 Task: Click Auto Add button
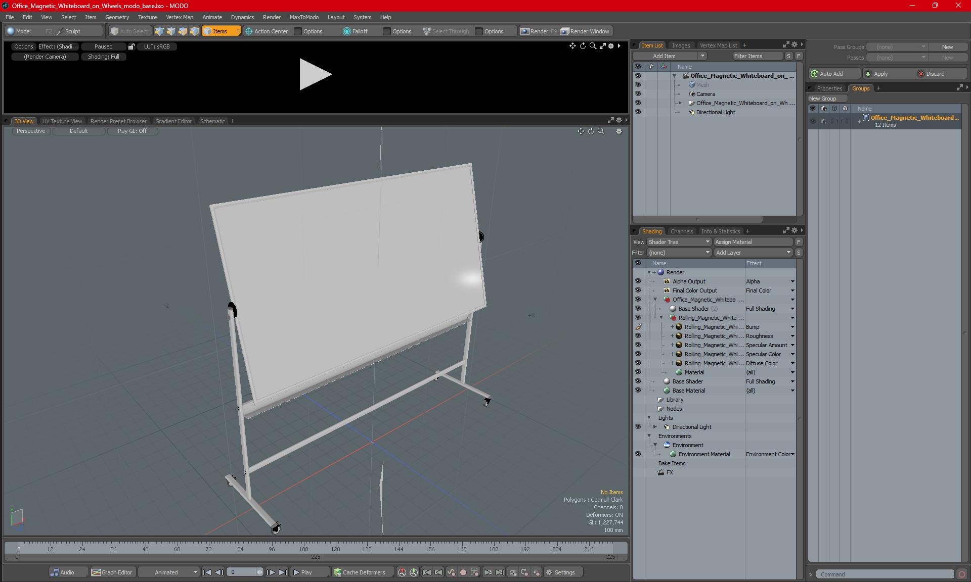tap(834, 74)
